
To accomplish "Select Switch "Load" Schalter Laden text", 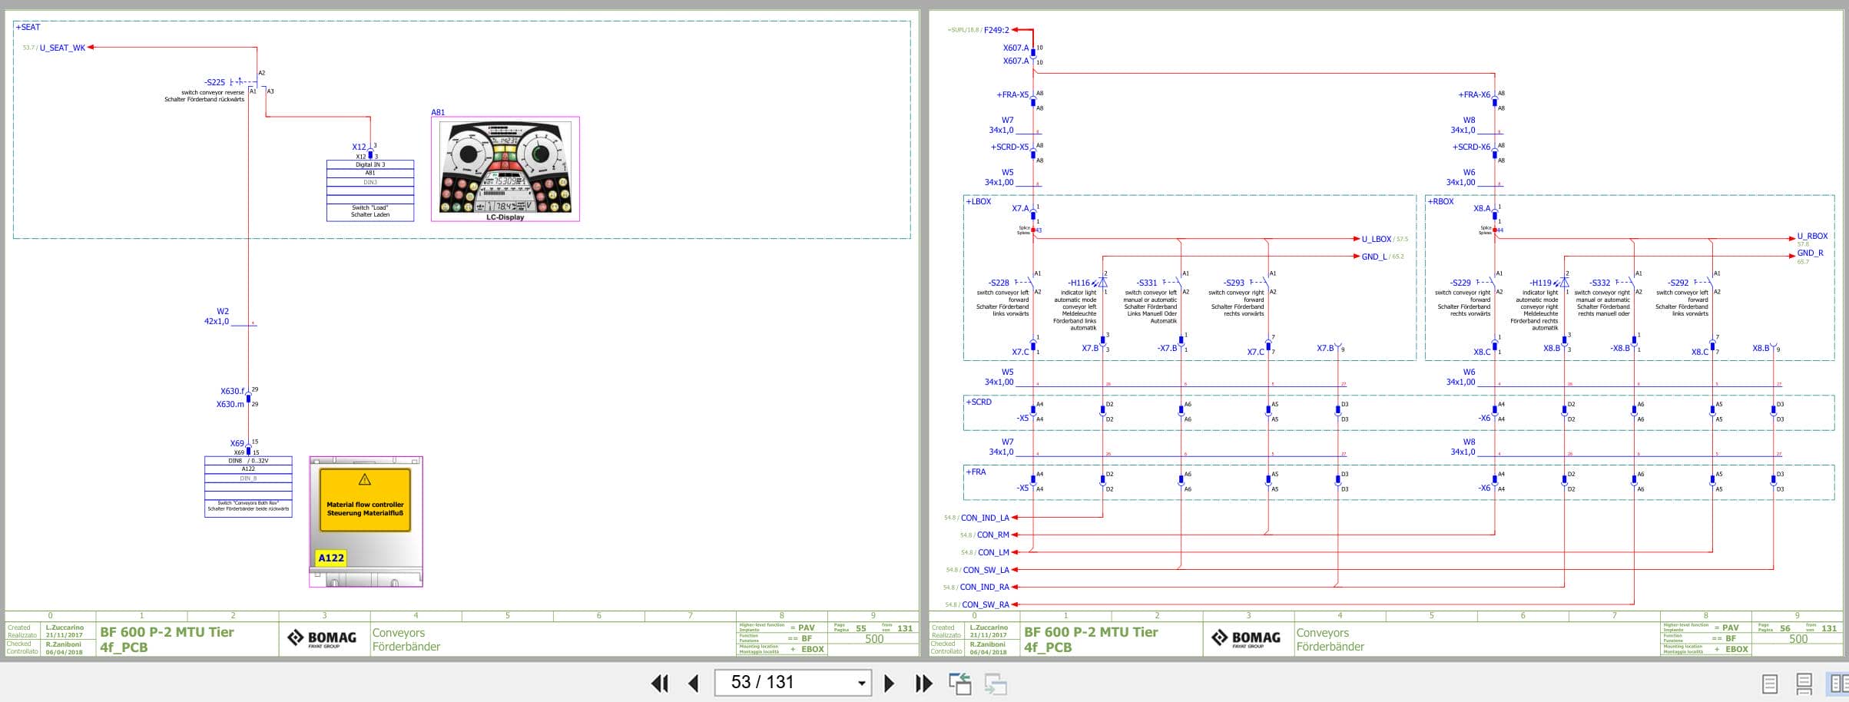I will tap(370, 211).
